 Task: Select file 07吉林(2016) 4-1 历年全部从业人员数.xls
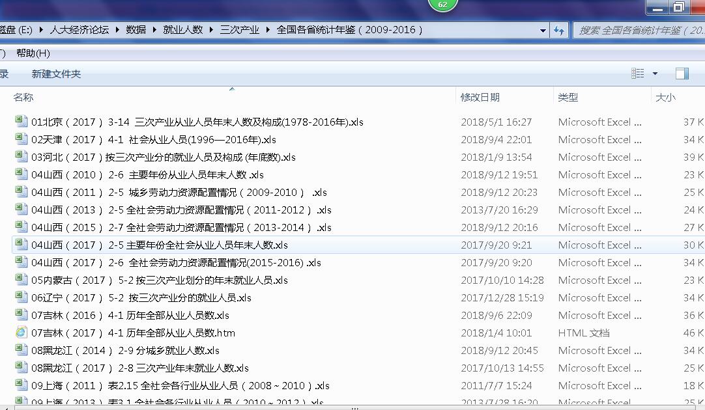pos(130,315)
